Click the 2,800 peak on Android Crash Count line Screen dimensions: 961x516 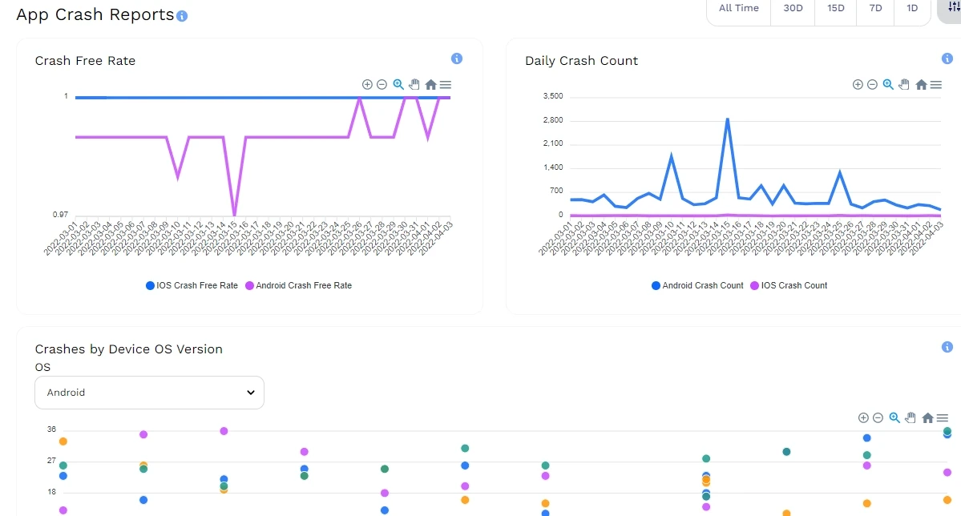[x=728, y=119]
